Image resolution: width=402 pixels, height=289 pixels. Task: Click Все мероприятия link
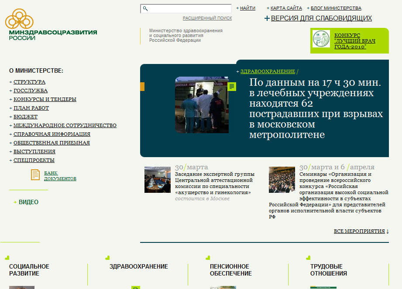point(359,231)
